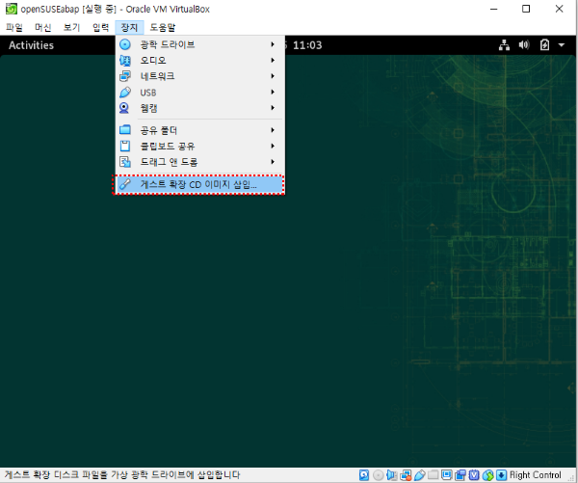The height and width of the screenshot is (483, 578).
Task: Click the guest volume icon in top bar
Action: click(x=524, y=45)
